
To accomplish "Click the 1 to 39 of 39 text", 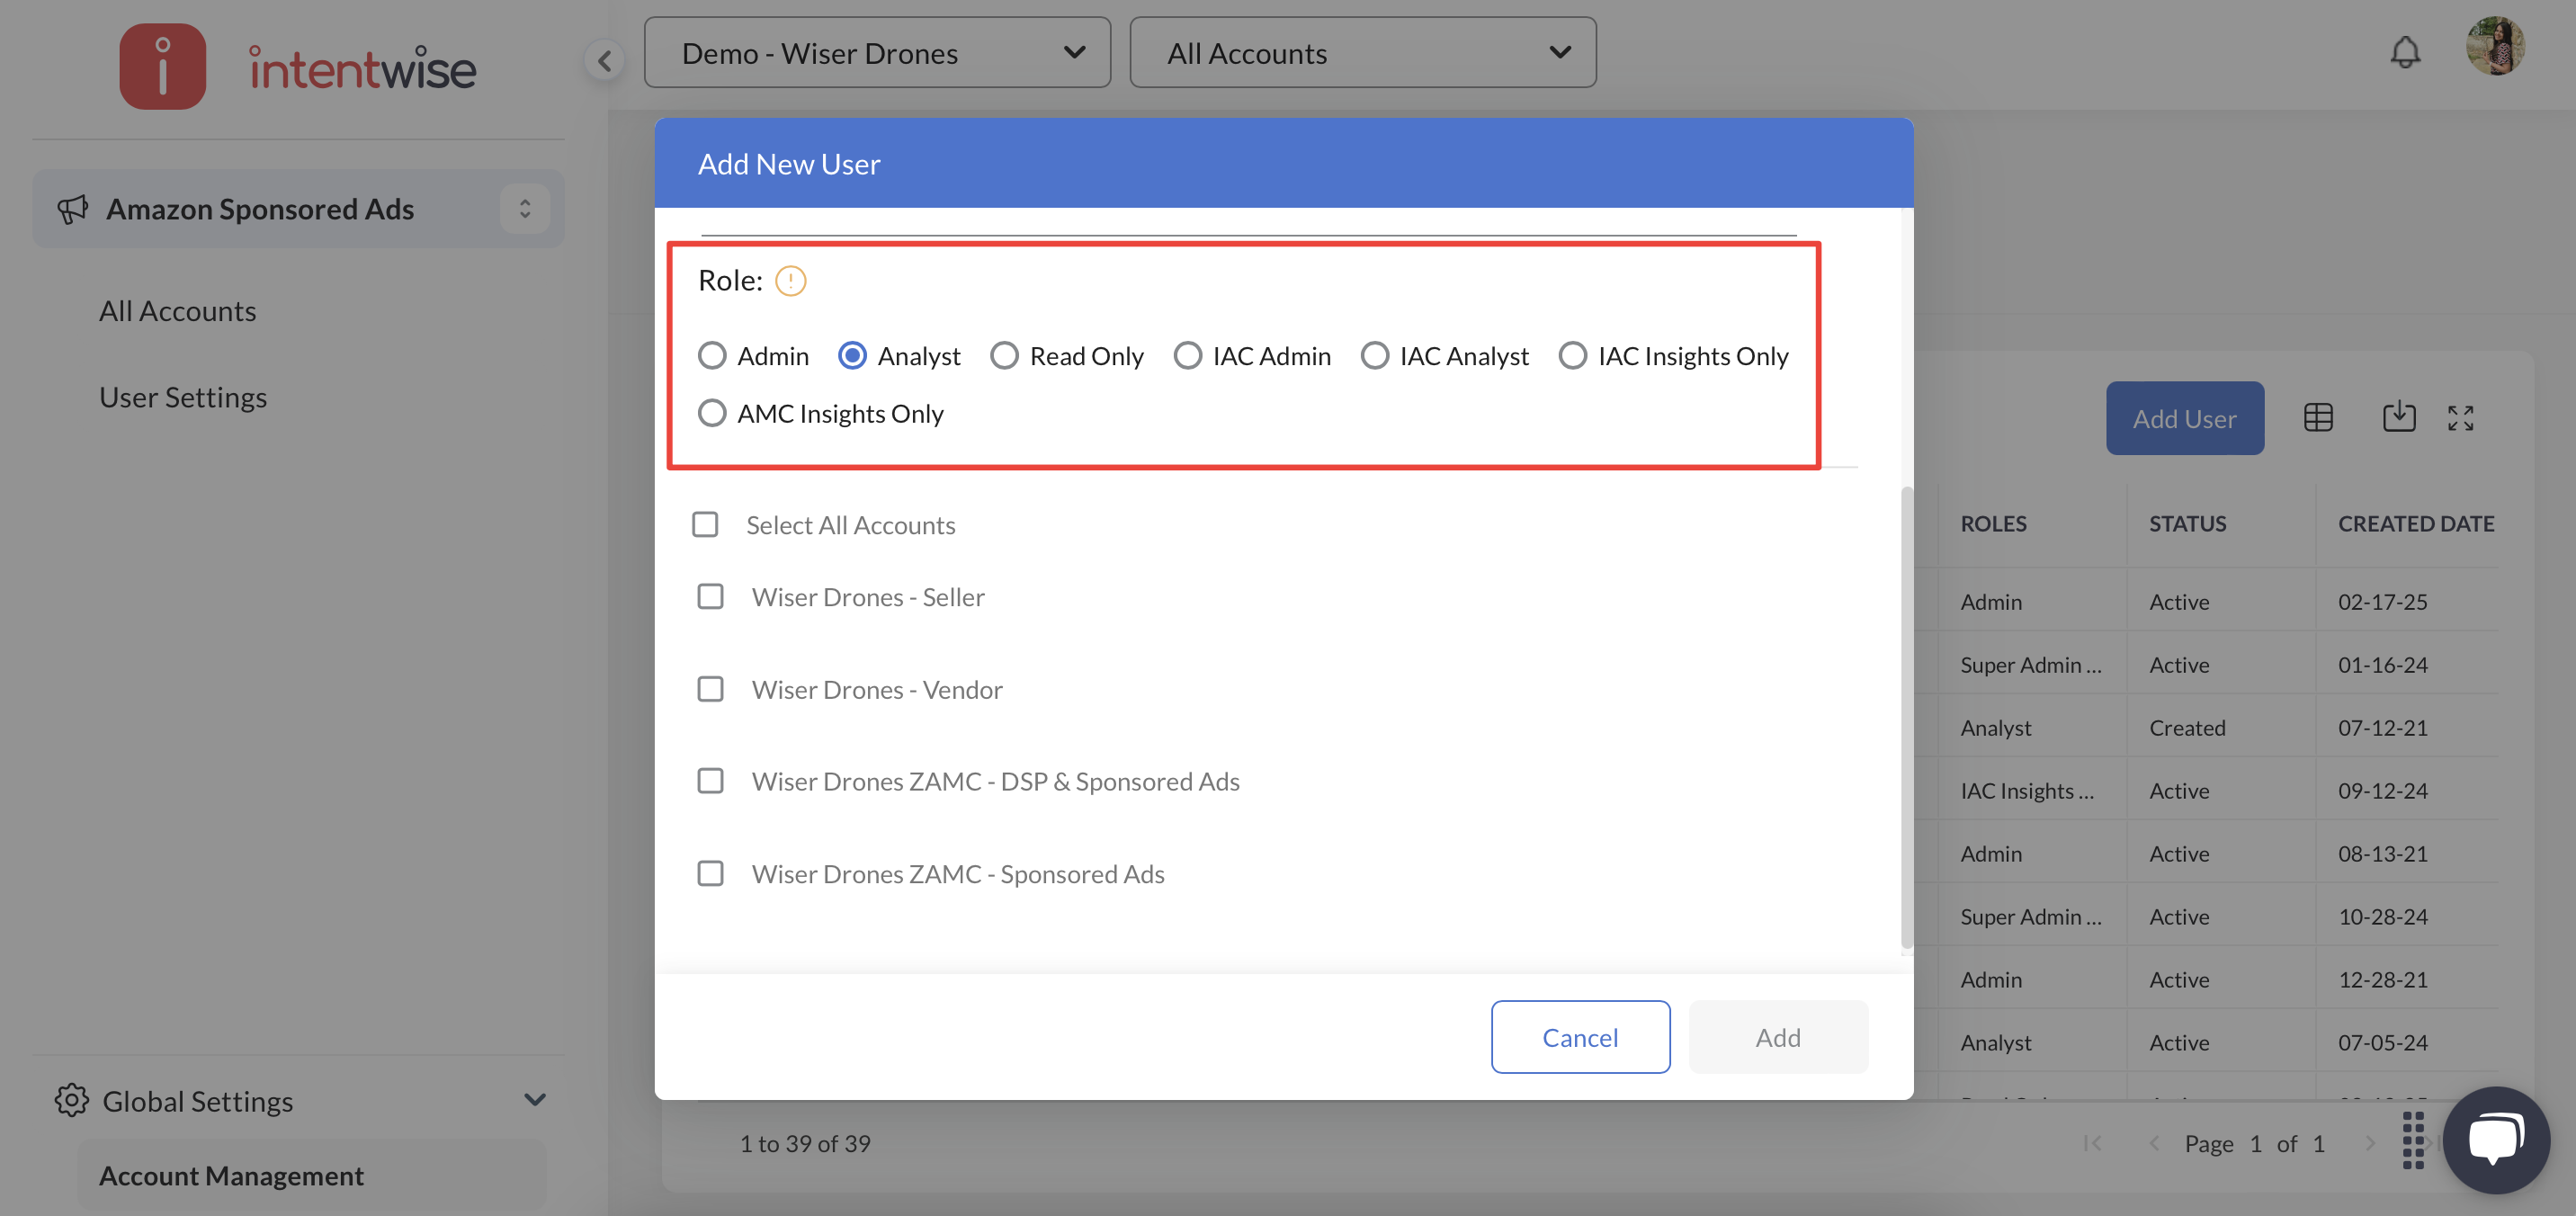I will pyautogui.click(x=805, y=1143).
